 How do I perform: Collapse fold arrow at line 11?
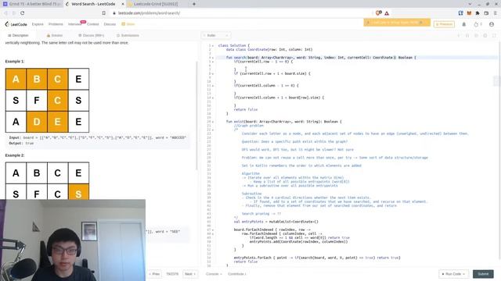tap(213, 86)
